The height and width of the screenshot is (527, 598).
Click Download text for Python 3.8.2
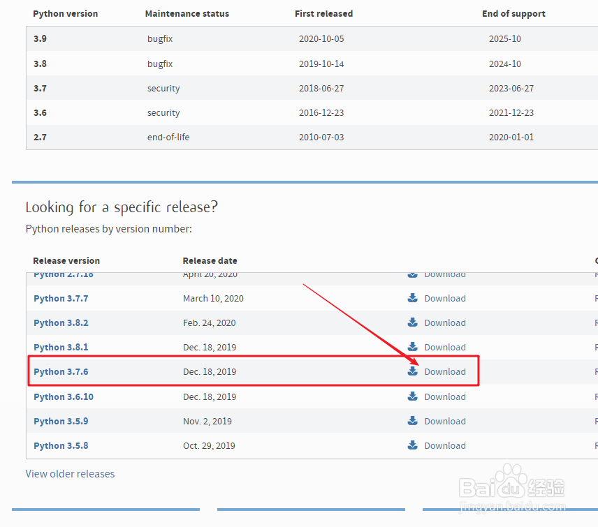coord(445,322)
